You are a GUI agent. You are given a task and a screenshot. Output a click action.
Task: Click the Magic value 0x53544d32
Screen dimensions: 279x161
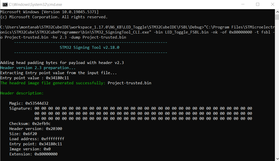coord(37,103)
